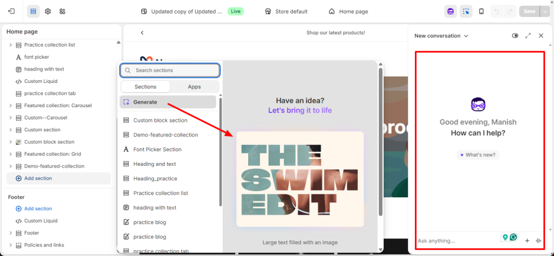Click the voice input icon

click(539, 241)
